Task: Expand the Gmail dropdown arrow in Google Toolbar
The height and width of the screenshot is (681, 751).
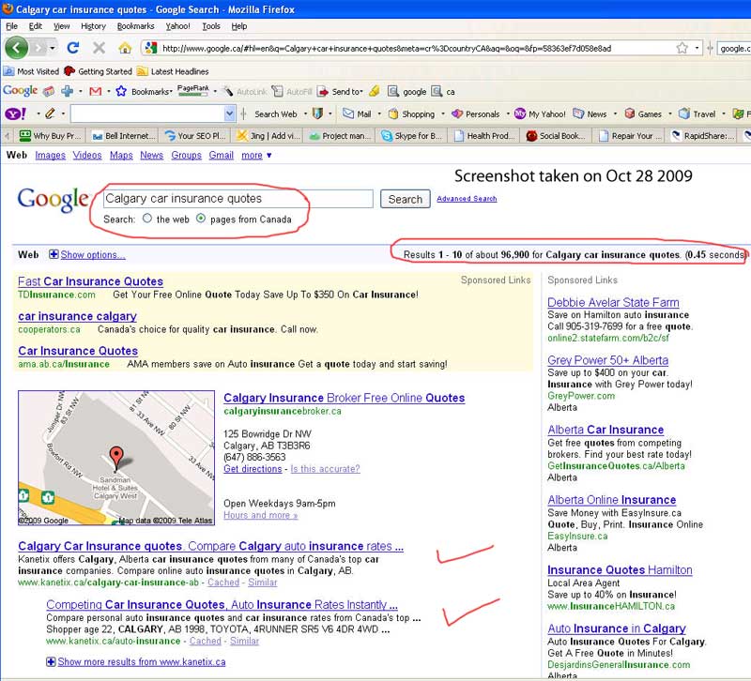Action: (109, 91)
